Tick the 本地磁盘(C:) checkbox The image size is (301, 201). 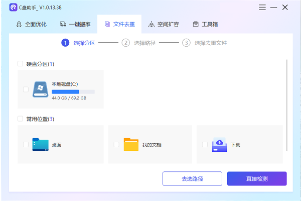26,89
